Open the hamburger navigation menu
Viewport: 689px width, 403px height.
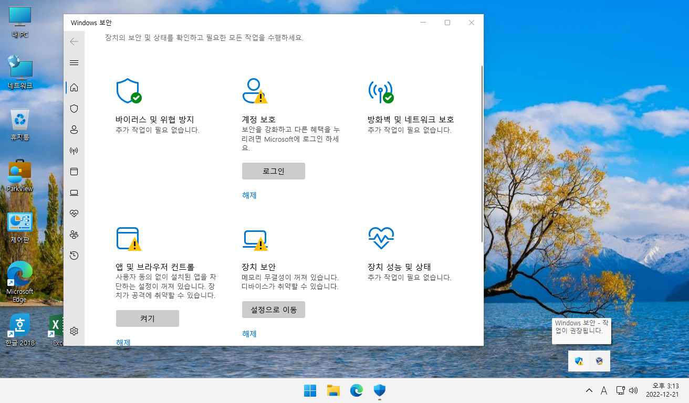point(74,62)
